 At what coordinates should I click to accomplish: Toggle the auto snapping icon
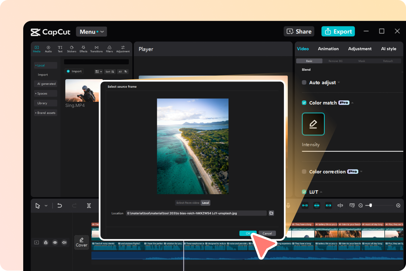point(317,205)
